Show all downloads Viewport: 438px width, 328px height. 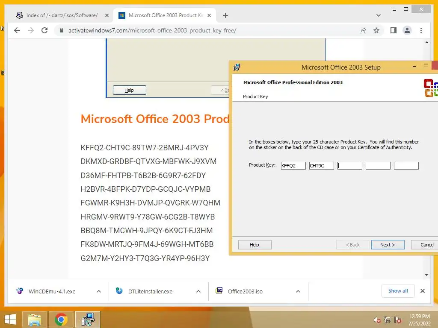(x=398, y=291)
